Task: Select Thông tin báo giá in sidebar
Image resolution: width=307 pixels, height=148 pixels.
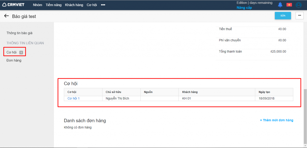Action: [22, 33]
